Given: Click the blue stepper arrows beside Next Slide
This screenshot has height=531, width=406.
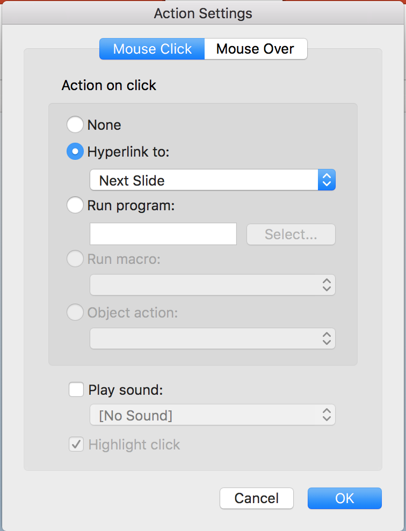Looking at the screenshot, I should tap(327, 180).
